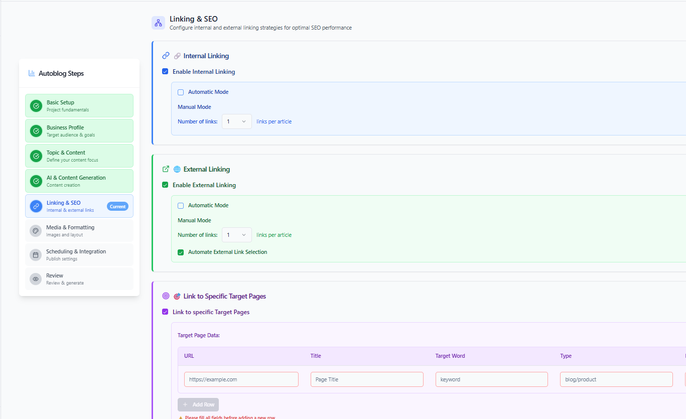Screen dimensions: 686x419
Task: Click the Current badge on Linking & SEO
Action: point(117,206)
